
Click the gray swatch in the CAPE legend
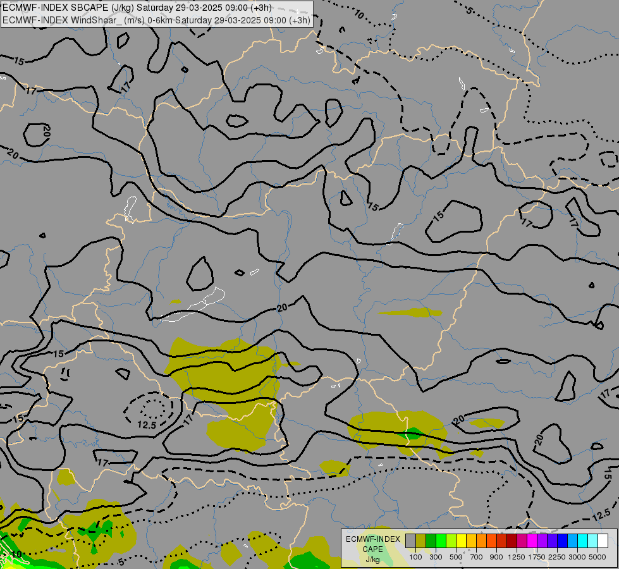click(x=410, y=541)
